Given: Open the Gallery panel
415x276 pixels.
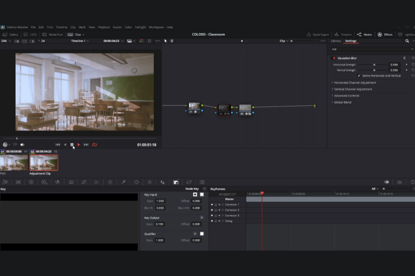Looking at the screenshot, I should (x=10, y=34).
